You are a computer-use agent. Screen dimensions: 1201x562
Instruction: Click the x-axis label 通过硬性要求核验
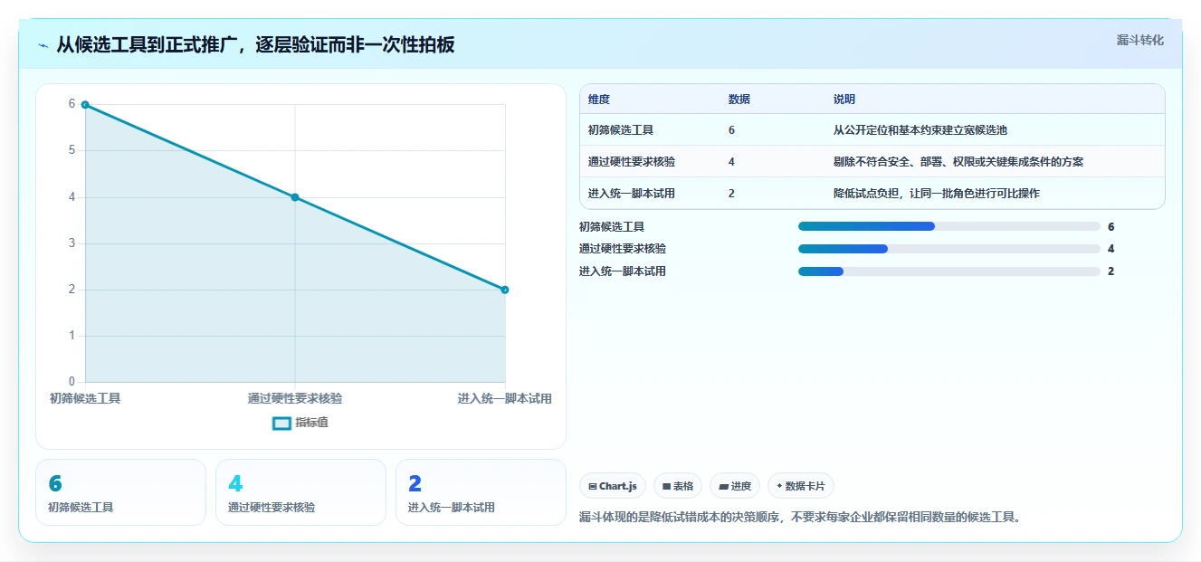(x=295, y=398)
